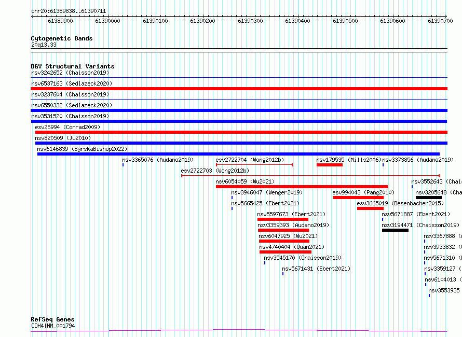Click the blue nsv820509 Ju2010 bar
This screenshot has height=337, width=462.
point(241,143)
